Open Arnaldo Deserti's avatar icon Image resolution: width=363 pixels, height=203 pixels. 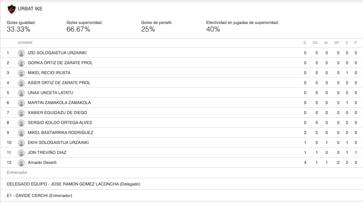point(21,163)
